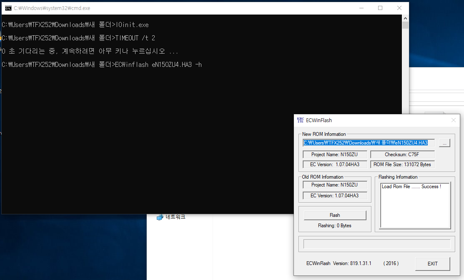
Task: Close the ECWinFlash dialog
Action: (x=453, y=120)
